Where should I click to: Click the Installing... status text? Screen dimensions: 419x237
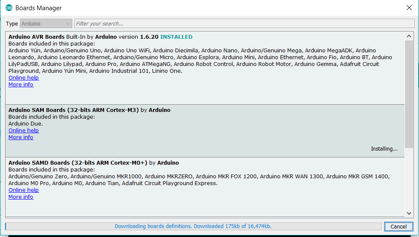[x=384, y=149]
